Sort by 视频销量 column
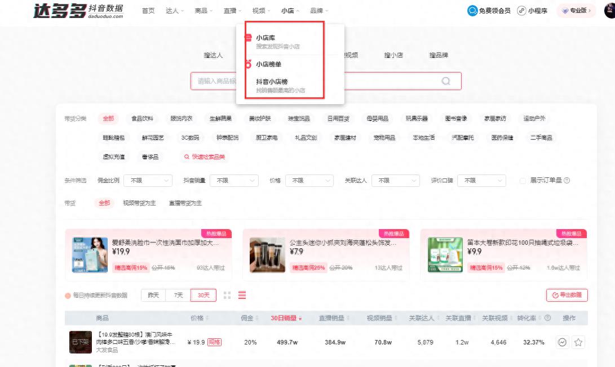615x367 pixels. 382,318
